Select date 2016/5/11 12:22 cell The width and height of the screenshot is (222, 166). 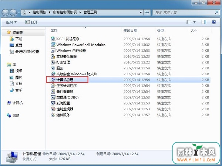click(x=137, y=62)
